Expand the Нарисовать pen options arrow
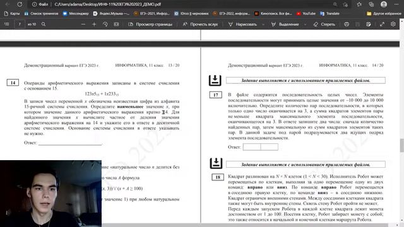The height and width of the screenshot is (227, 404). (263, 25)
